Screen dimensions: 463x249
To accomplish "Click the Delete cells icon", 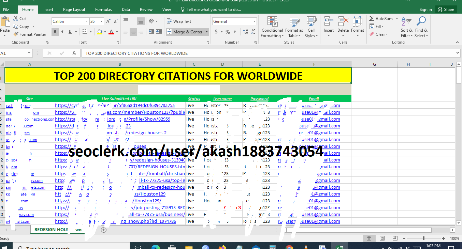I will point(343,22).
